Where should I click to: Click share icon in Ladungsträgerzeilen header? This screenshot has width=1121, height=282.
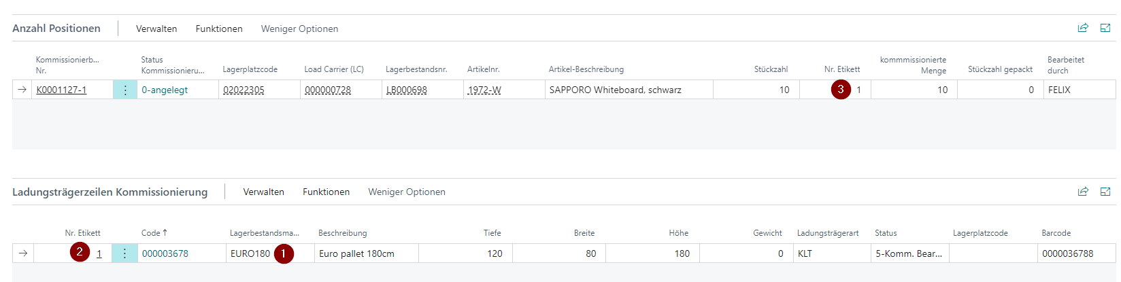coord(1083,192)
